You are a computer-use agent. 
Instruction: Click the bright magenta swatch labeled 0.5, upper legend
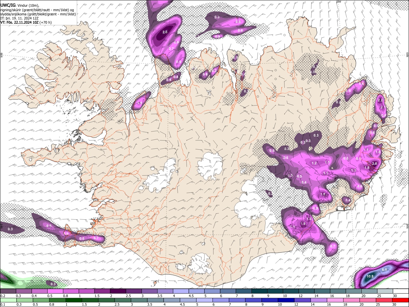point(55,291)
